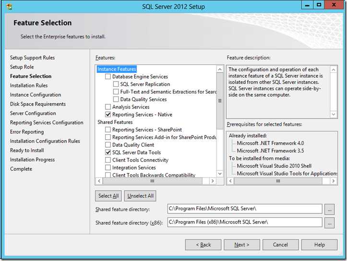The width and height of the screenshot is (347, 261).
Task: Uncheck SQL Server Data Tools
Action: pyautogui.click(x=108, y=152)
